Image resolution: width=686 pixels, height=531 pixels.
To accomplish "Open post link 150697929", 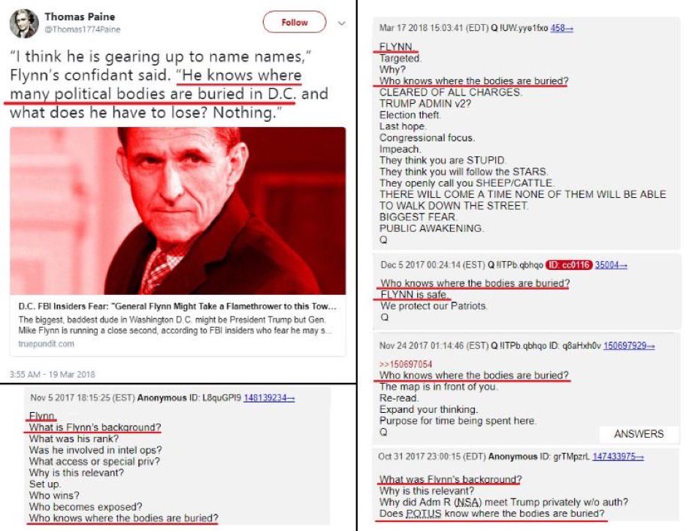I will click(629, 346).
